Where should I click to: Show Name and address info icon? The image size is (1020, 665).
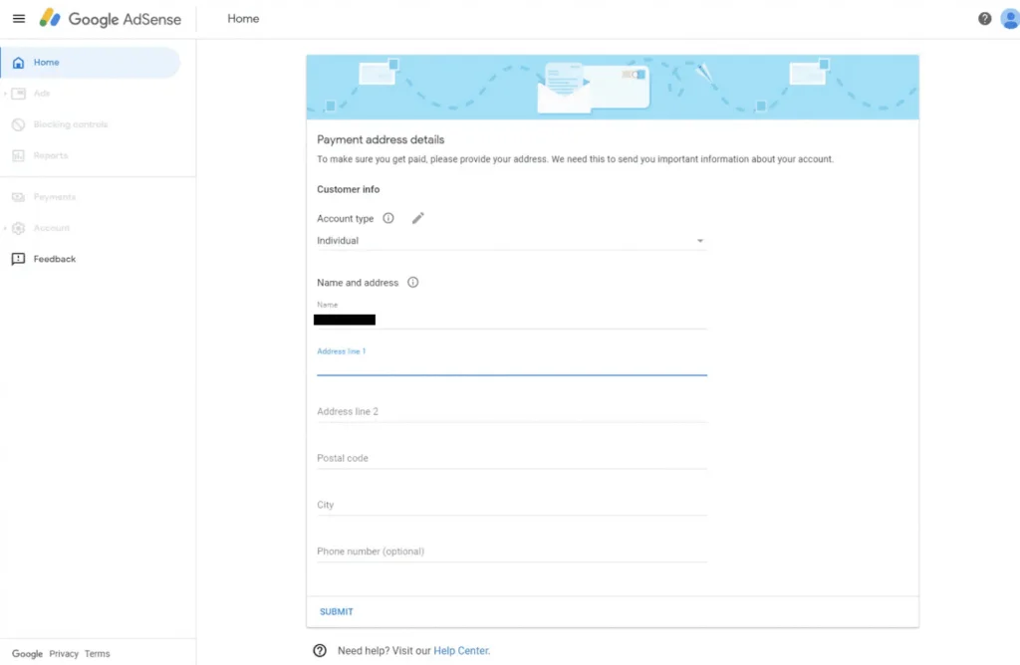click(x=413, y=282)
